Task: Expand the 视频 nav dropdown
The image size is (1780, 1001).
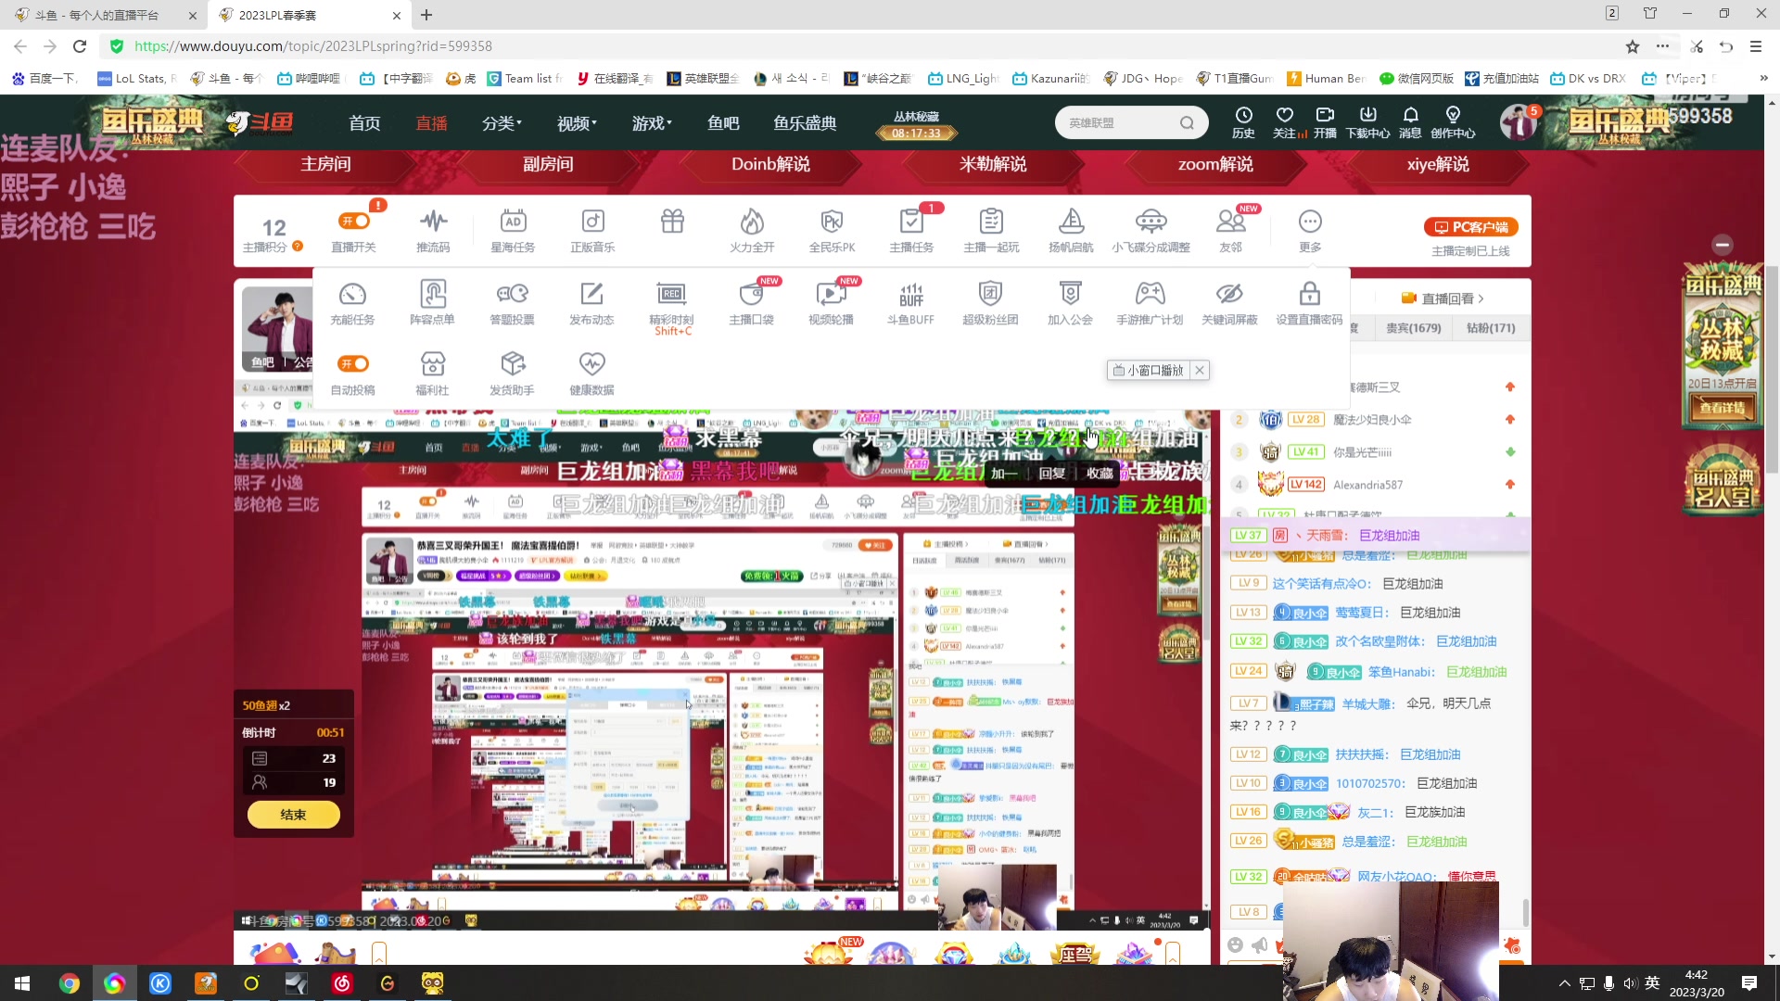Action: [577, 123]
